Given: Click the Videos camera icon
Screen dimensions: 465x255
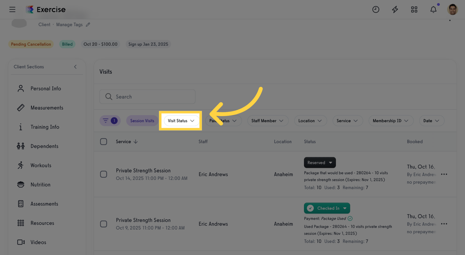Looking at the screenshot, I should pyautogui.click(x=21, y=242).
